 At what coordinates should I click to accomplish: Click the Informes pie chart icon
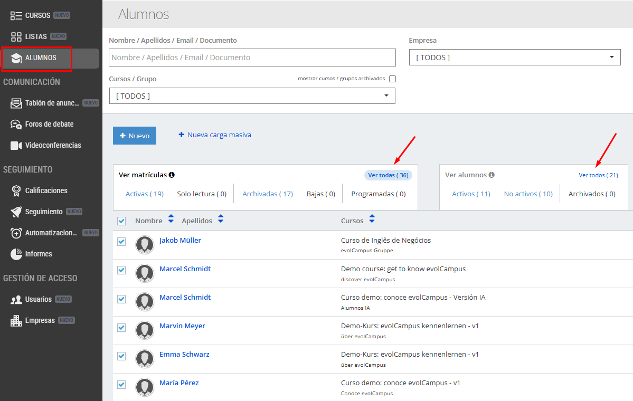click(x=16, y=254)
